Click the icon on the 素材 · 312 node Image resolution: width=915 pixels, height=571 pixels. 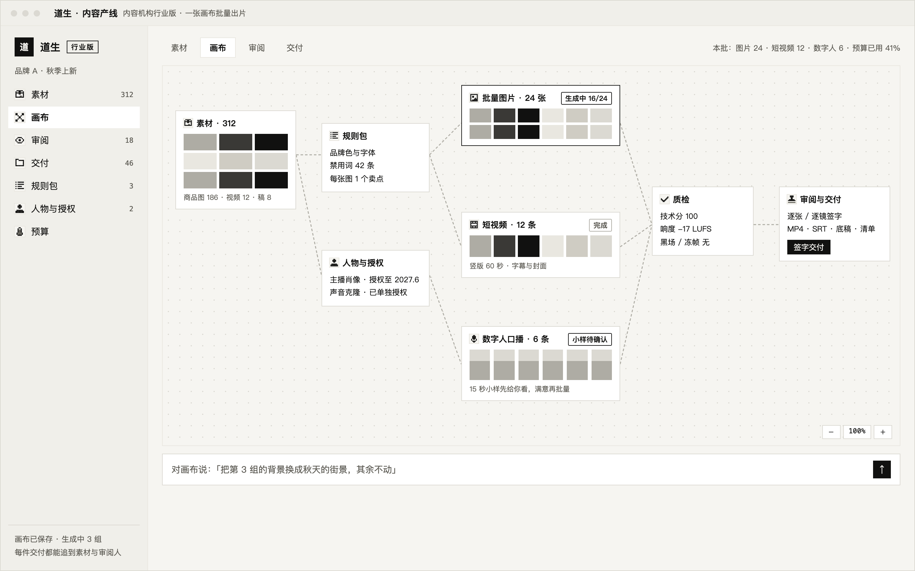coord(188,123)
